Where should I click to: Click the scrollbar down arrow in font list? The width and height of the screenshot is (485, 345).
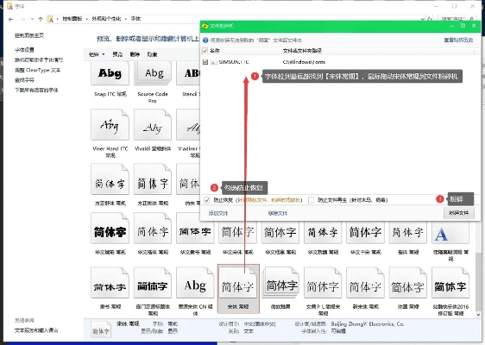point(478,315)
